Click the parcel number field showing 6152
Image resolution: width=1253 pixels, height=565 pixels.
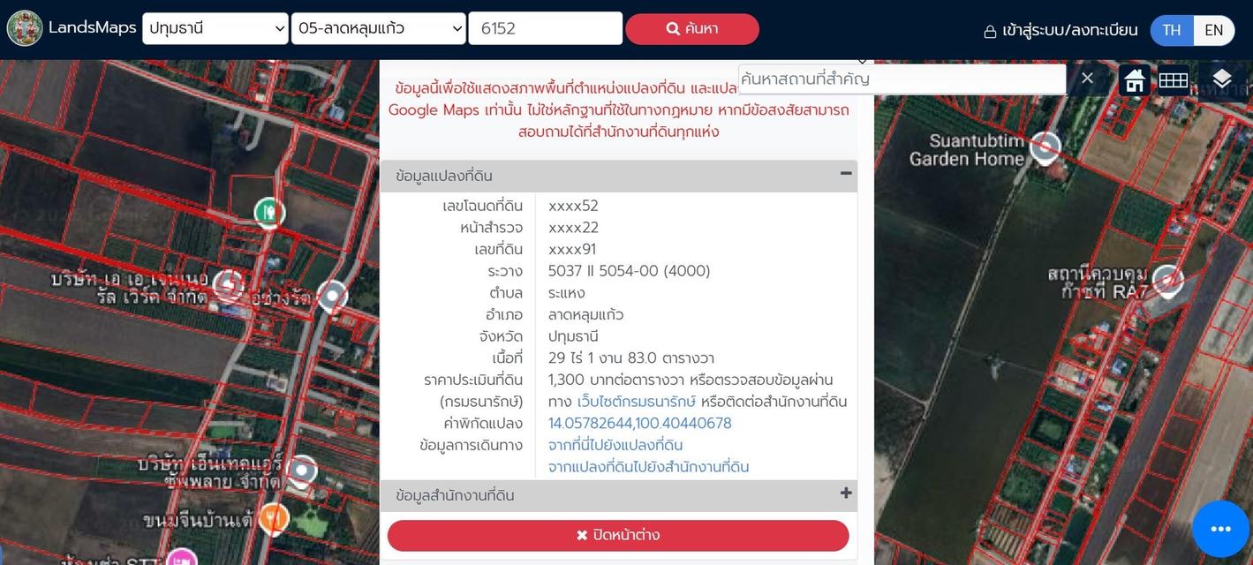(546, 28)
